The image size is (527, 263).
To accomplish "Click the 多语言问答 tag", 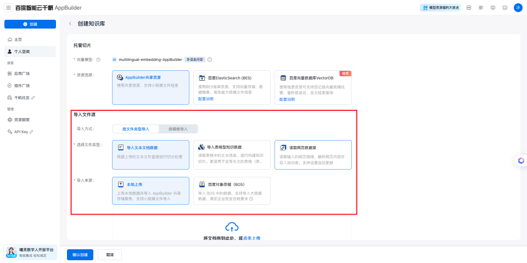I will coord(195,60).
